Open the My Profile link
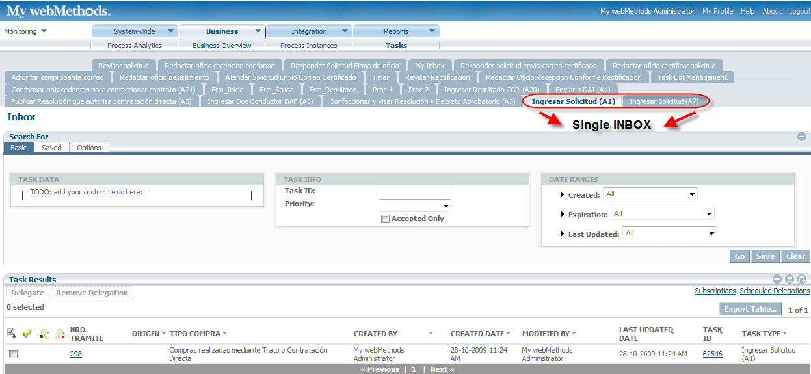Screen dimensions: 811x374 [x=717, y=11]
